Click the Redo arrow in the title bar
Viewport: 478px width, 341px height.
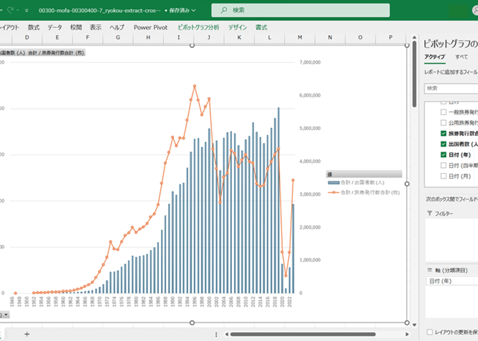coord(10,10)
